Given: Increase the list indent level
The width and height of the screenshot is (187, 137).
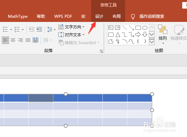Looking at the screenshot, I should [39, 29].
